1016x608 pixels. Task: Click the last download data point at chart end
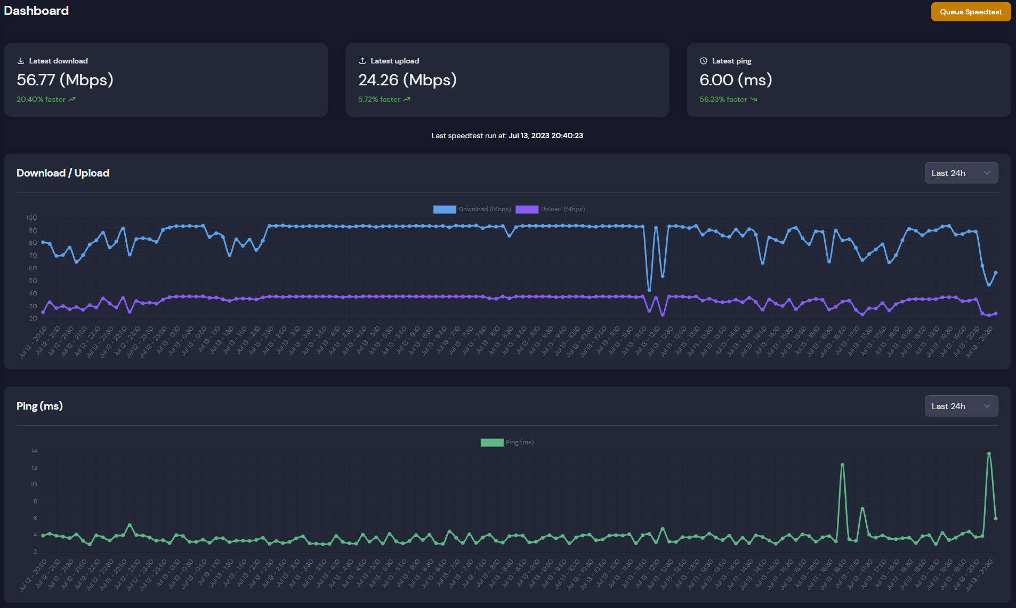pyautogui.click(x=995, y=273)
